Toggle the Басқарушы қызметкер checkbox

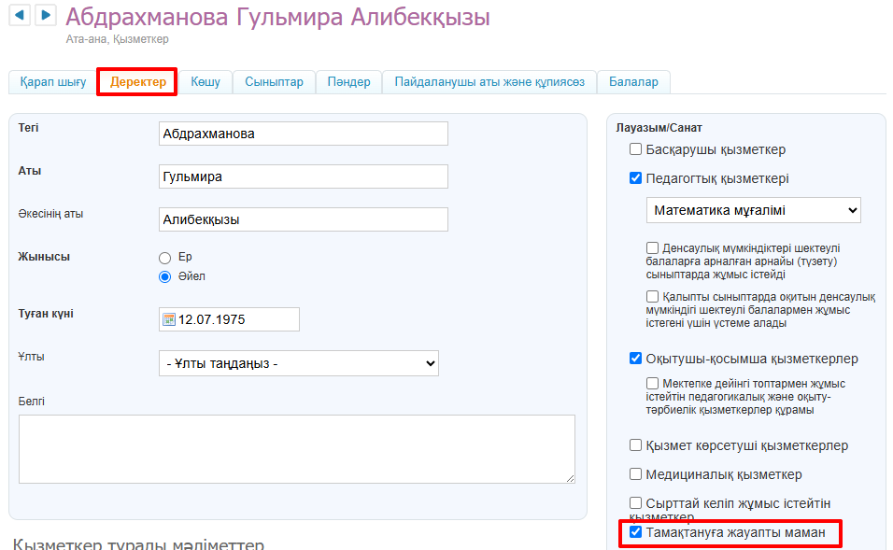[636, 149]
